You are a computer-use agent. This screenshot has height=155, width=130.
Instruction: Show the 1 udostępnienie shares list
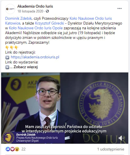(x=111, y=149)
